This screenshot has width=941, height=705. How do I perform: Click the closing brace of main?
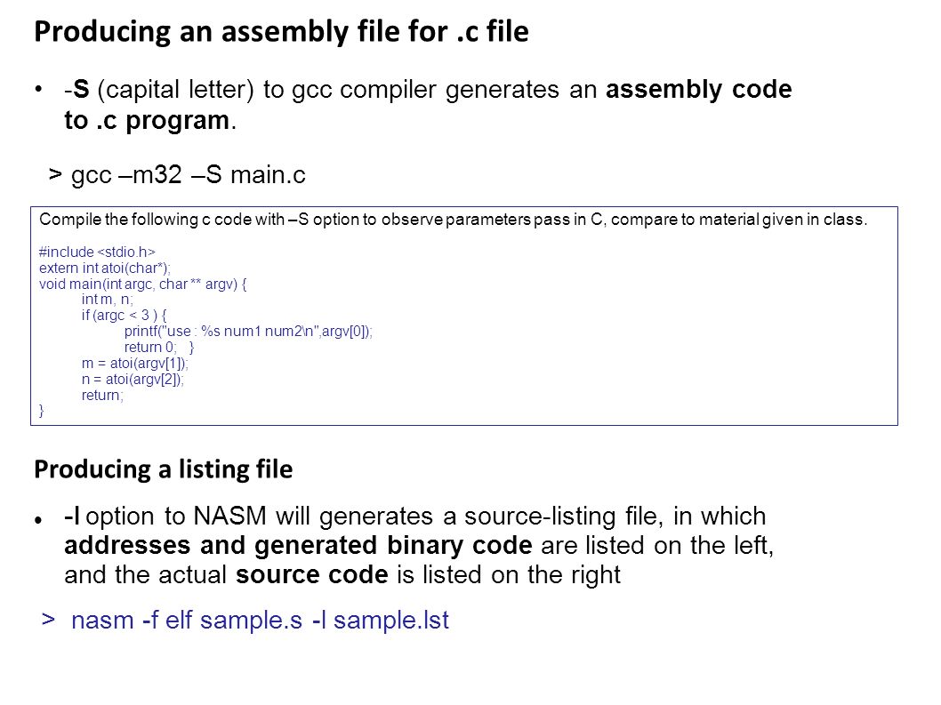[x=42, y=411]
